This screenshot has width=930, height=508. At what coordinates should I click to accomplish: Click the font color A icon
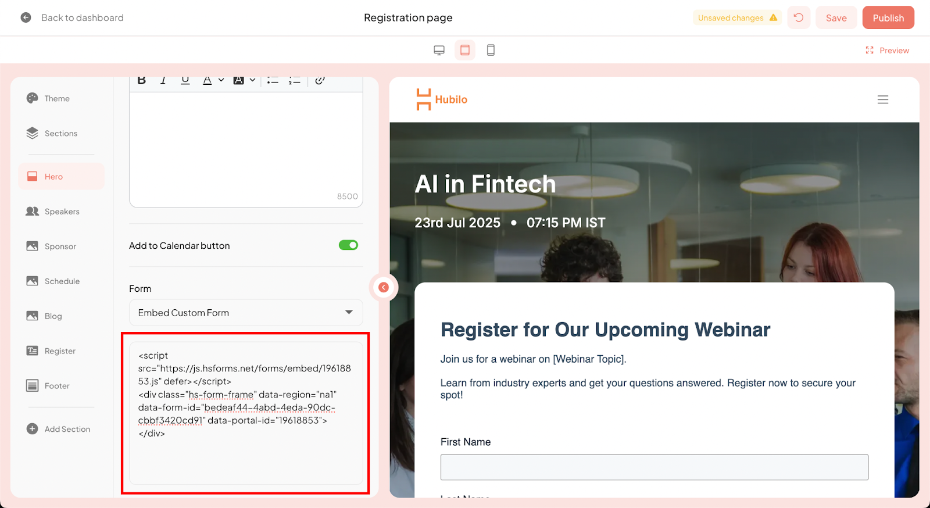coord(207,80)
